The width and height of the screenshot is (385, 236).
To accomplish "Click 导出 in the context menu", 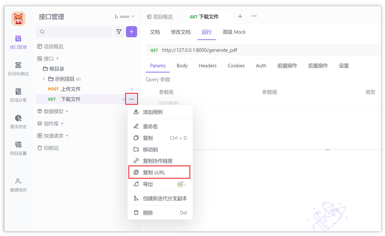I will [147, 184].
